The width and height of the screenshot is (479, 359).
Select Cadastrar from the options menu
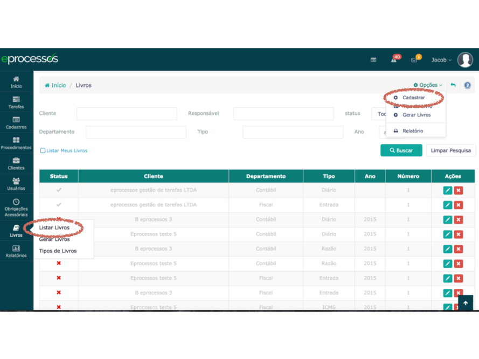pyautogui.click(x=413, y=98)
